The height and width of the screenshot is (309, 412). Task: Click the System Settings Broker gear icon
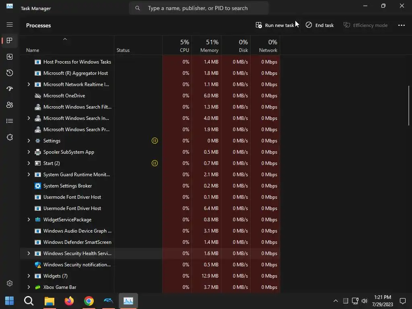point(38,186)
